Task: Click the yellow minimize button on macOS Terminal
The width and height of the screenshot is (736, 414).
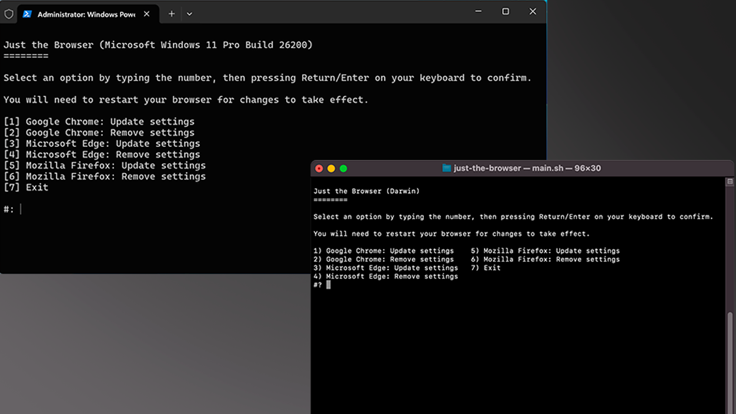Action: (x=331, y=169)
